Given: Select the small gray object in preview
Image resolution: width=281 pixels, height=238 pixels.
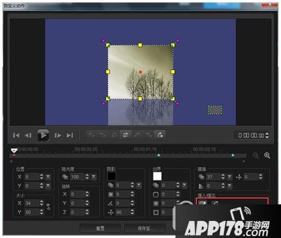Looking at the screenshot, I should tap(215, 110).
